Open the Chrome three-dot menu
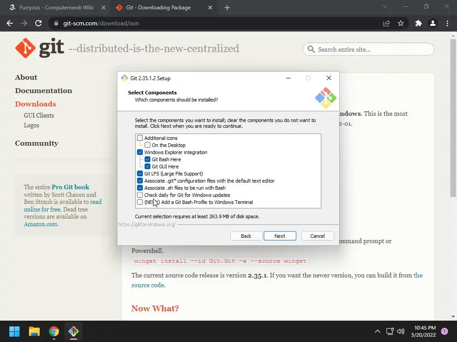This screenshot has height=342, width=457. [447, 23]
